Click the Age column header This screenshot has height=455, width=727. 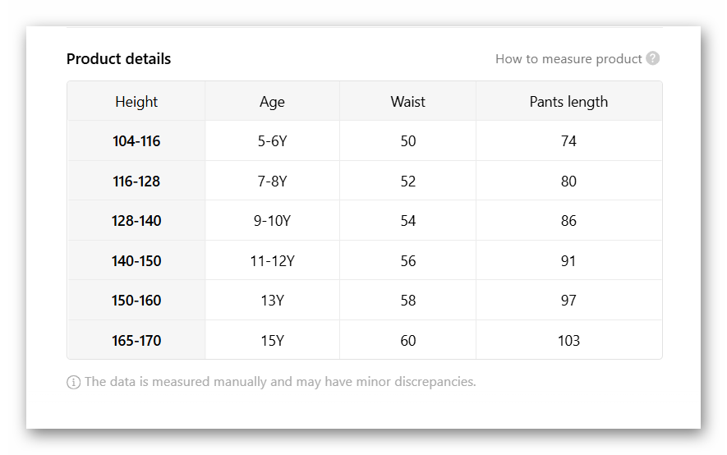click(272, 102)
